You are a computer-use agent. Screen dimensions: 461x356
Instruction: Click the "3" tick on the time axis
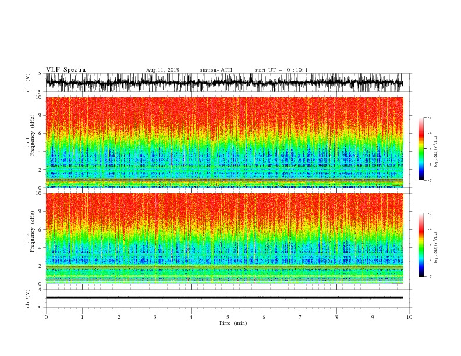point(155,317)
